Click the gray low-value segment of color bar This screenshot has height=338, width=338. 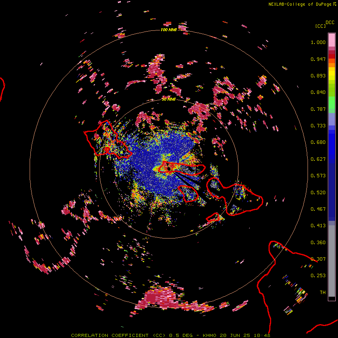pos(332,261)
